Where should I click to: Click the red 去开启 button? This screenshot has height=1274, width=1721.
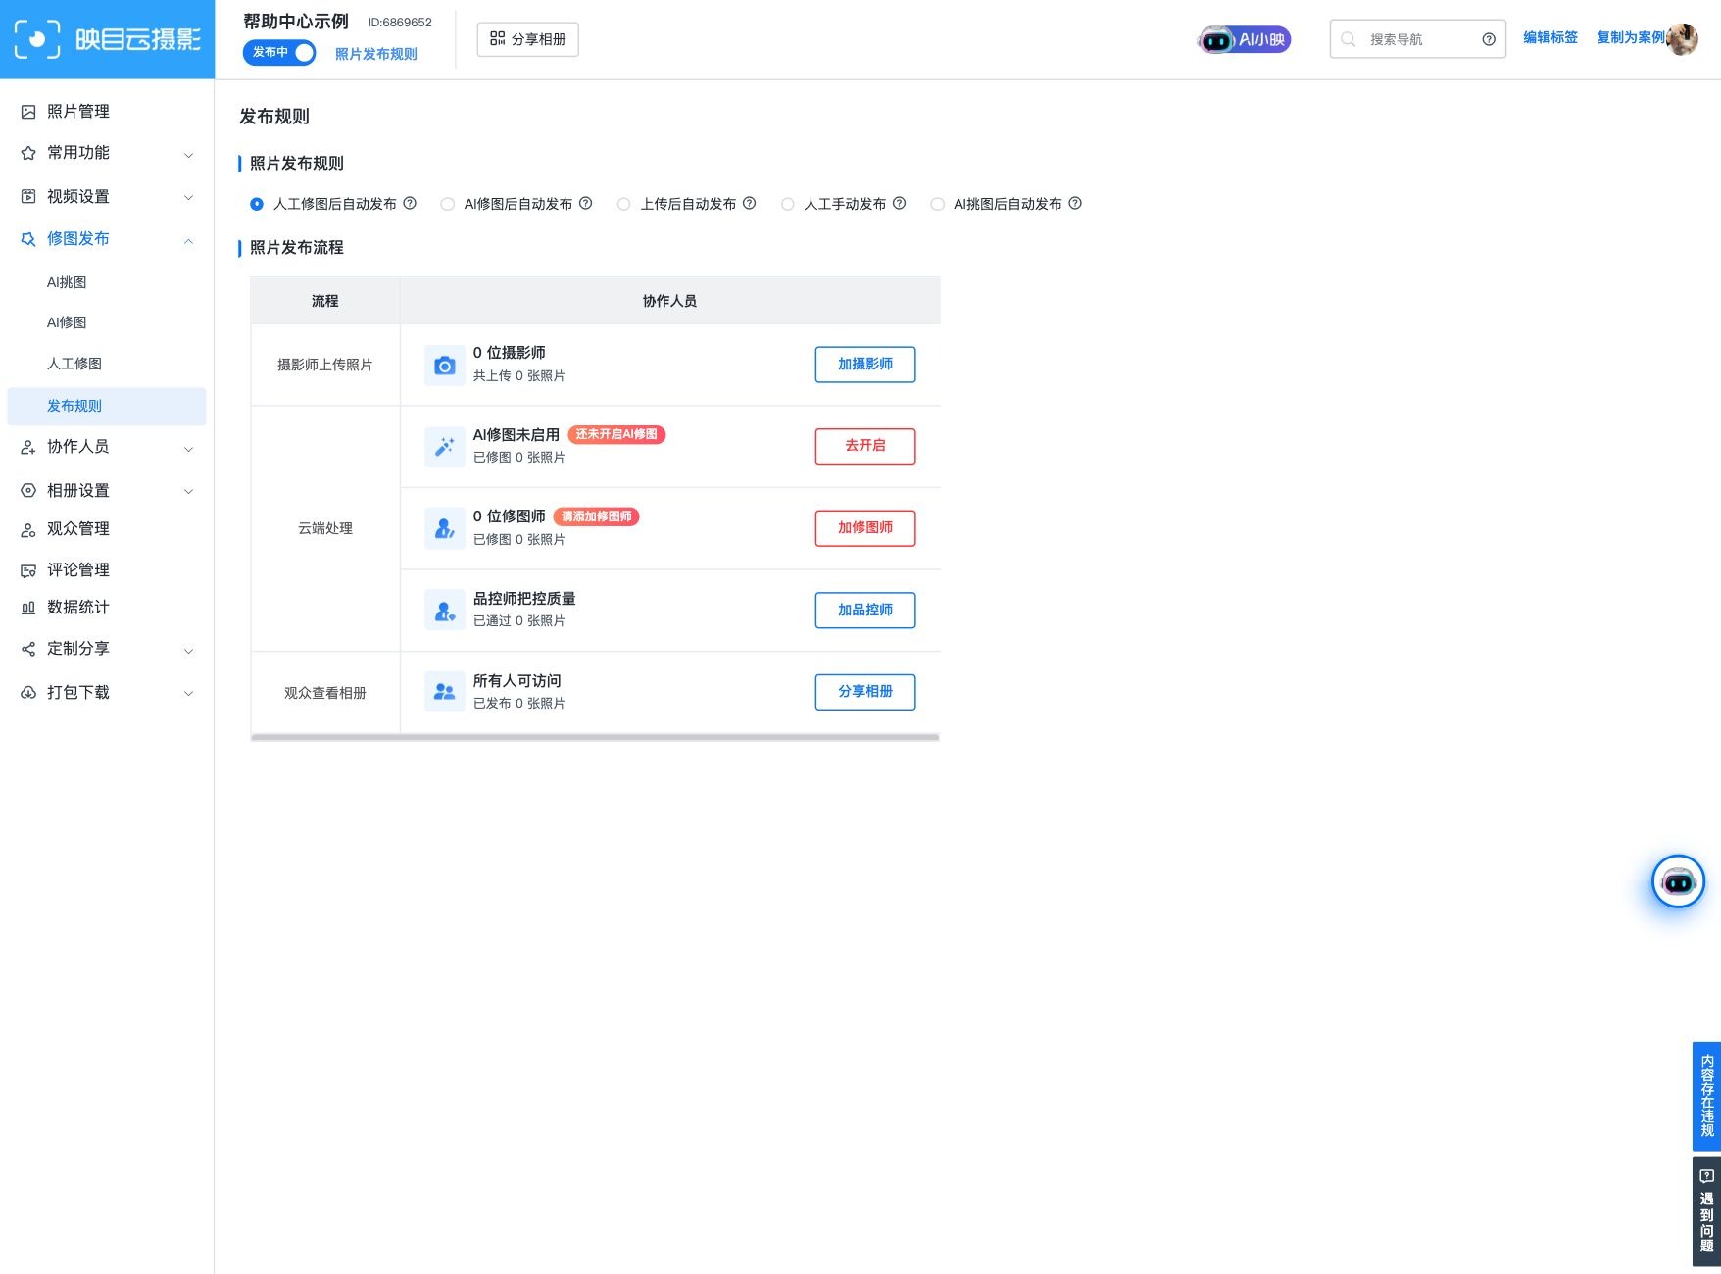coord(865,446)
